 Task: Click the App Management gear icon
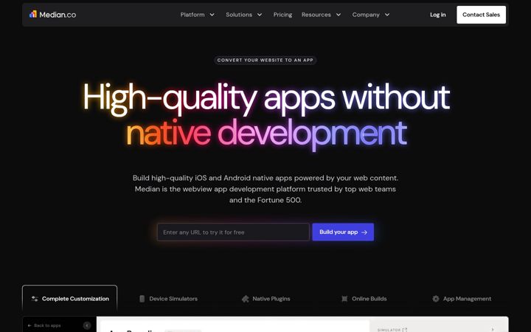(436, 299)
